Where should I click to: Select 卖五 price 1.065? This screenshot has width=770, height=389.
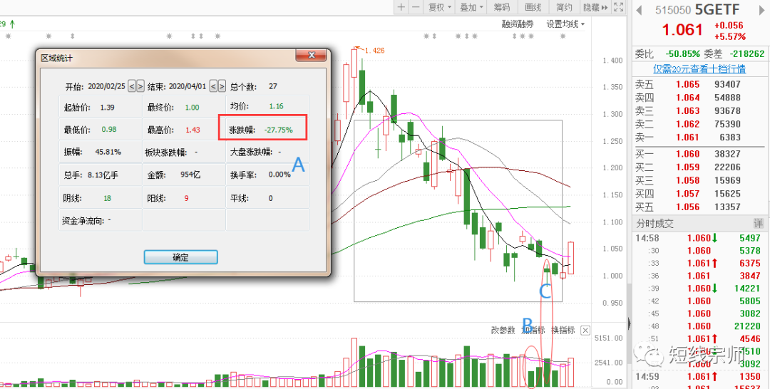687,84
